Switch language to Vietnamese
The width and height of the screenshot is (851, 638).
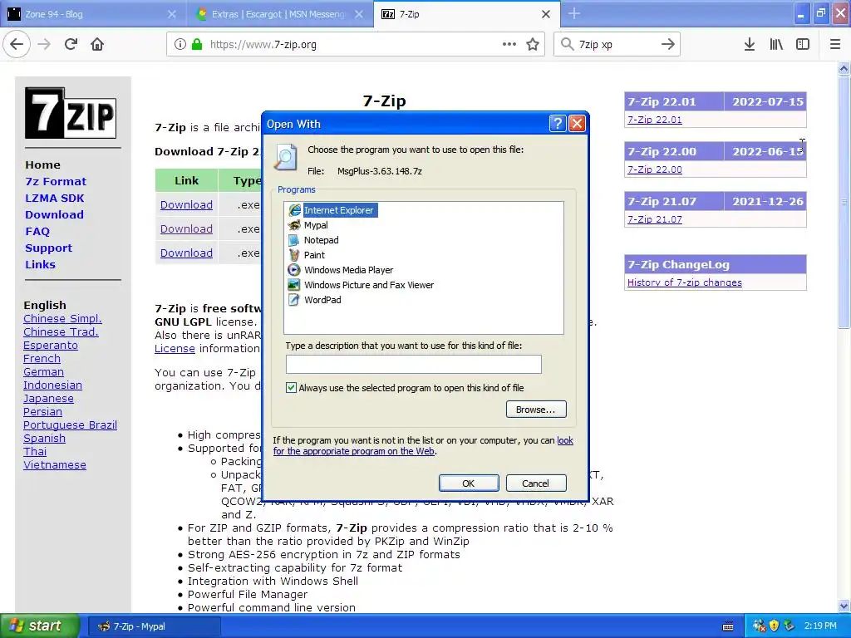[x=55, y=465]
